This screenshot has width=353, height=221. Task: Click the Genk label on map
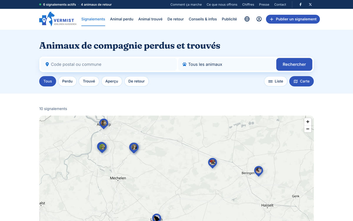296,196
